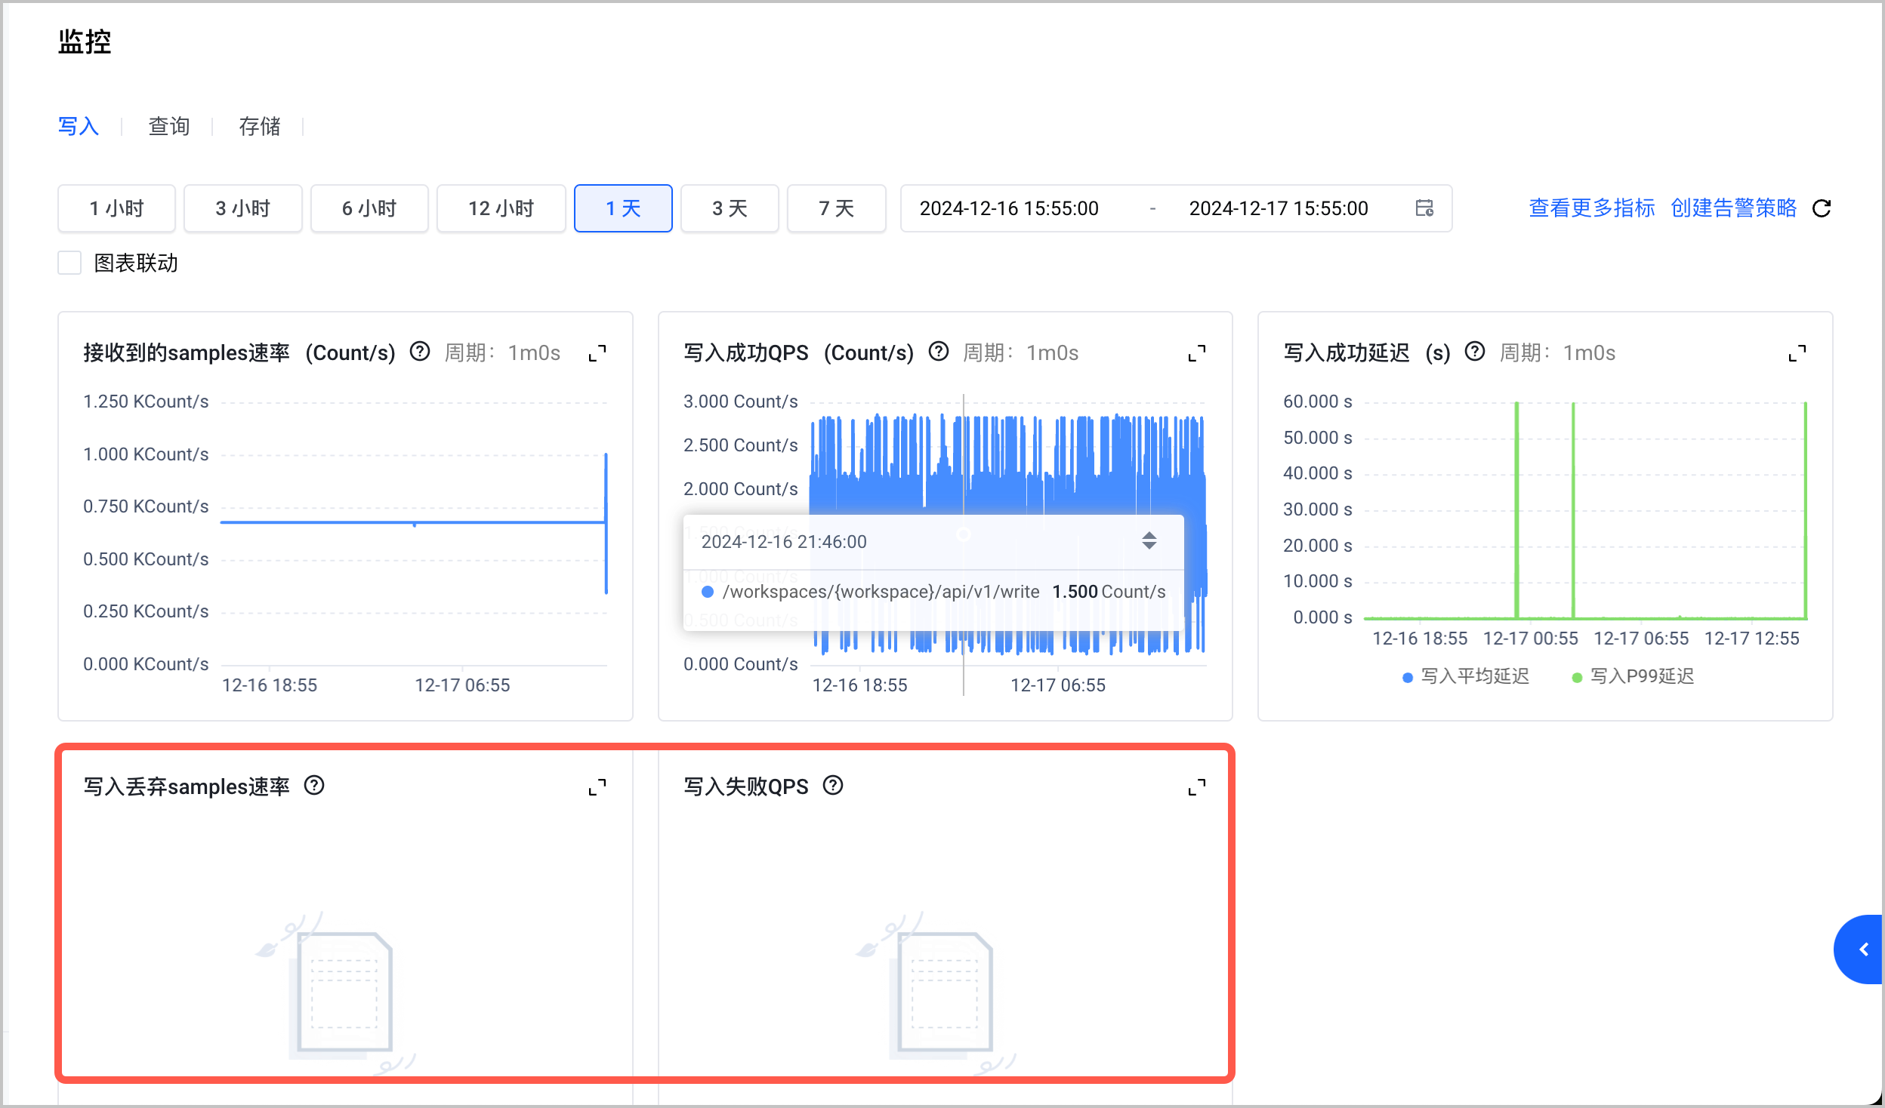Select the 7 天 time range
1885x1108 pixels.
(837, 208)
